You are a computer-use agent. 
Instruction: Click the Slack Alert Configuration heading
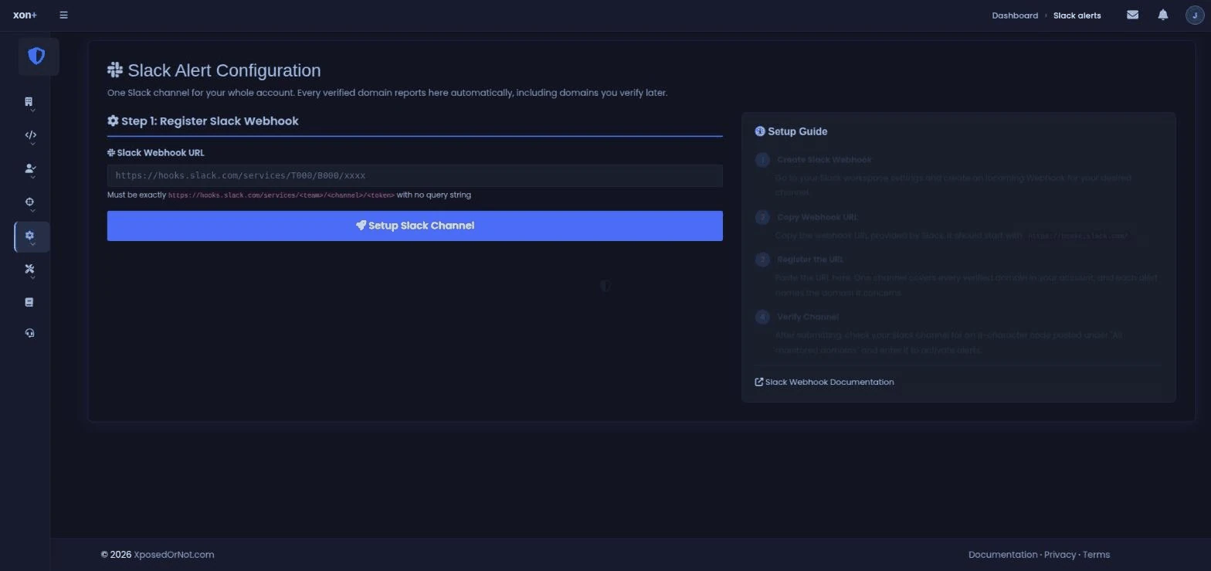pos(214,70)
